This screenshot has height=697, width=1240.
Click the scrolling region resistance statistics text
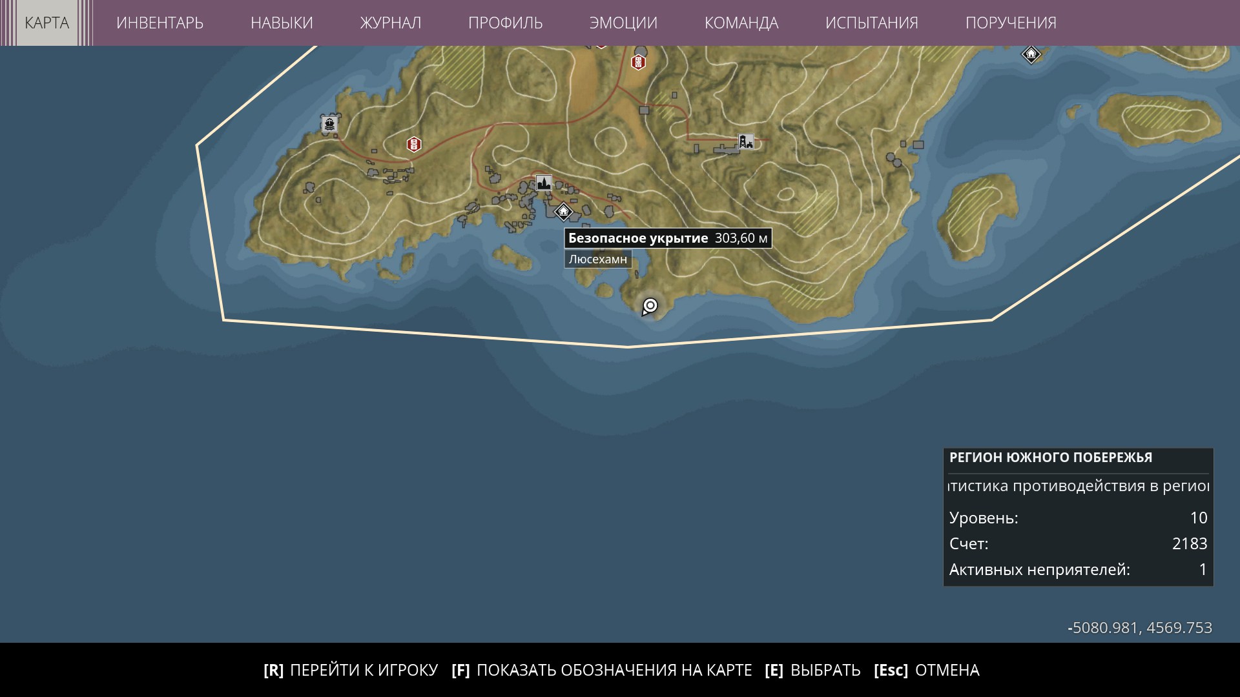[1079, 486]
